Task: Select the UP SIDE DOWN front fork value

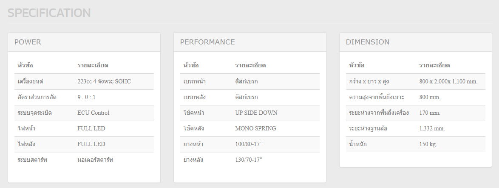Action: click(x=256, y=113)
